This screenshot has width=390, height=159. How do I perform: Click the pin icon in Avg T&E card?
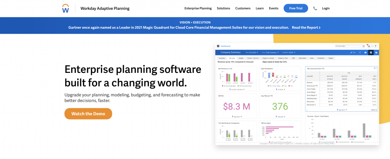[x=277, y=116]
